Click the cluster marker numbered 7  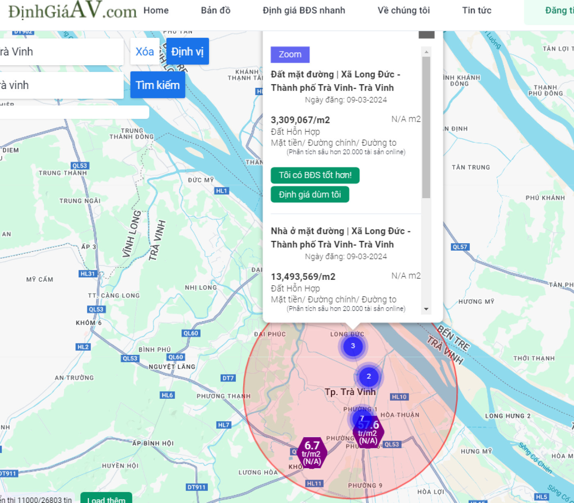(361, 418)
